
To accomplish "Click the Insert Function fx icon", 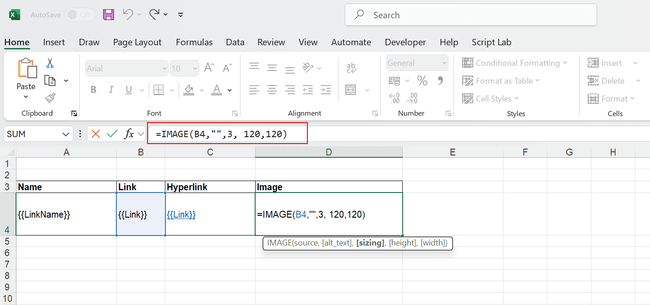I will [x=130, y=134].
